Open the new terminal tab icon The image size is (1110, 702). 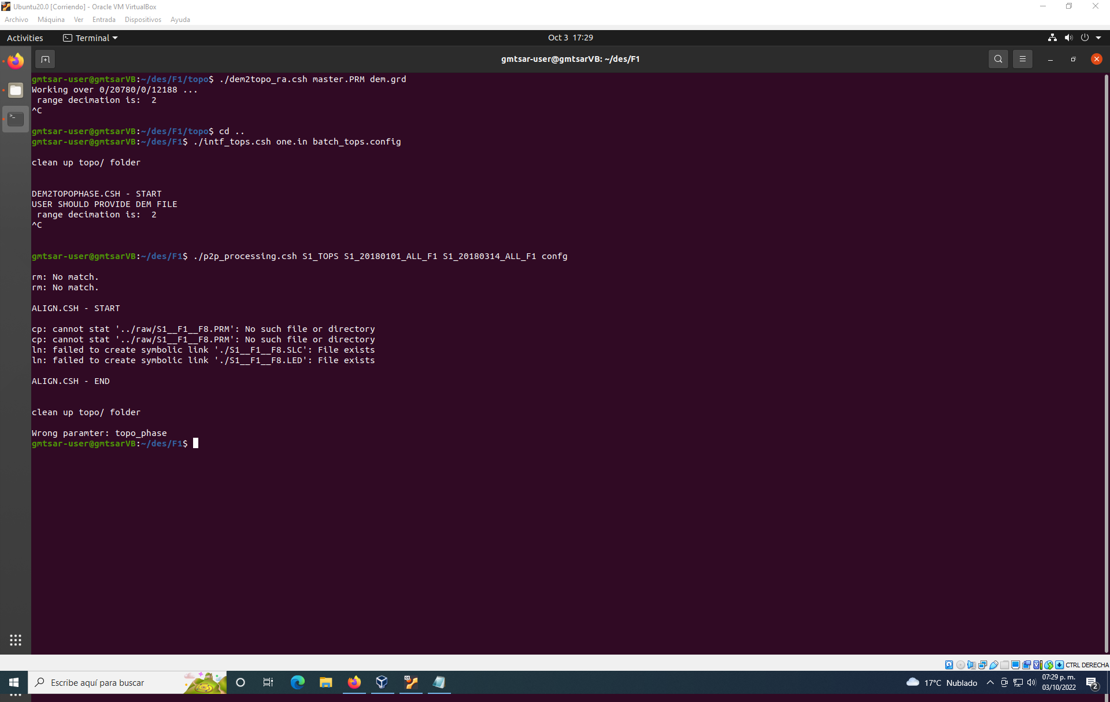(45, 58)
